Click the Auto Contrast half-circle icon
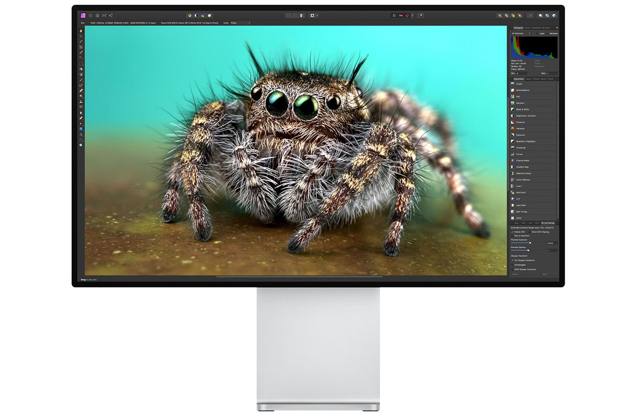Viewport: 634px width, 414px height. [x=196, y=15]
